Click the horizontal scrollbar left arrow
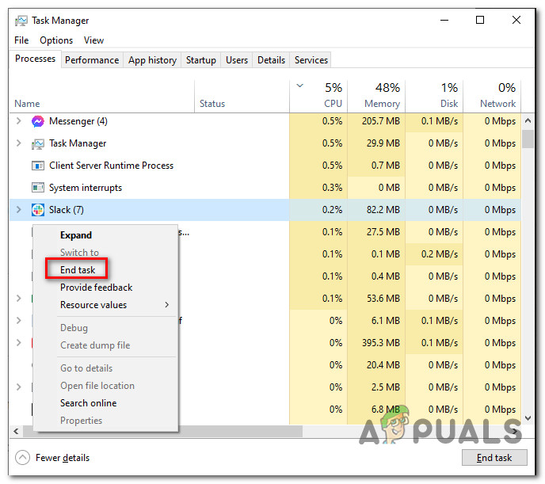This screenshot has width=545, height=484. [x=16, y=431]
